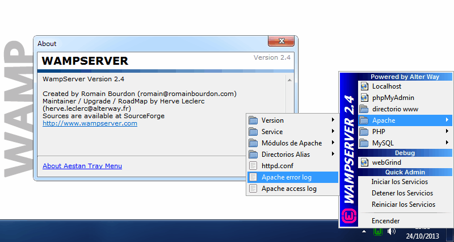Click the httpd.conf document icon
This screenshot has width=454, height=242.
pos(253,166)
